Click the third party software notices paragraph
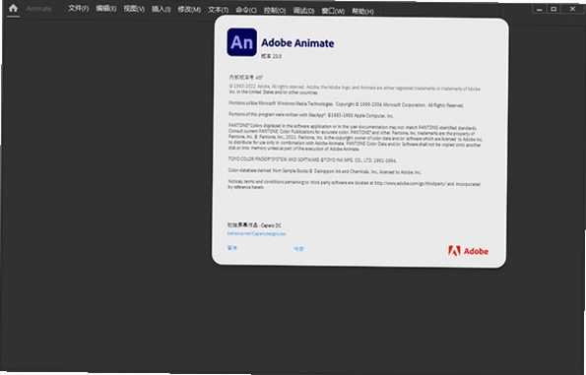The width and height of the screenshot is (586, 375). click(354, 184)
